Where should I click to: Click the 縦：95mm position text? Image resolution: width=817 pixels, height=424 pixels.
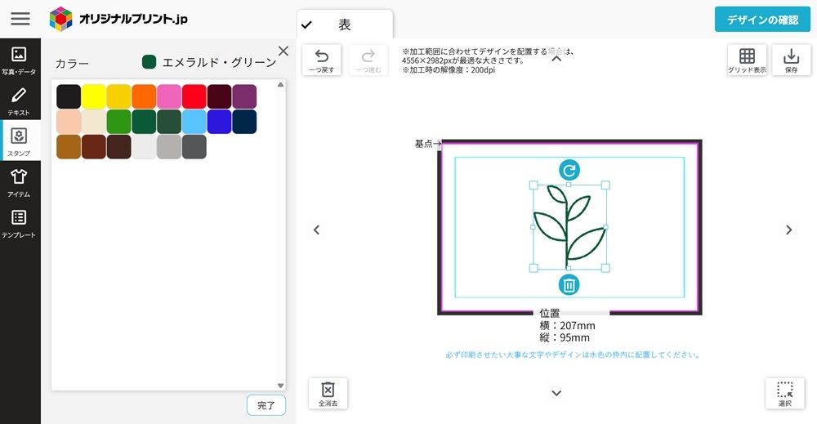[565, 337]
